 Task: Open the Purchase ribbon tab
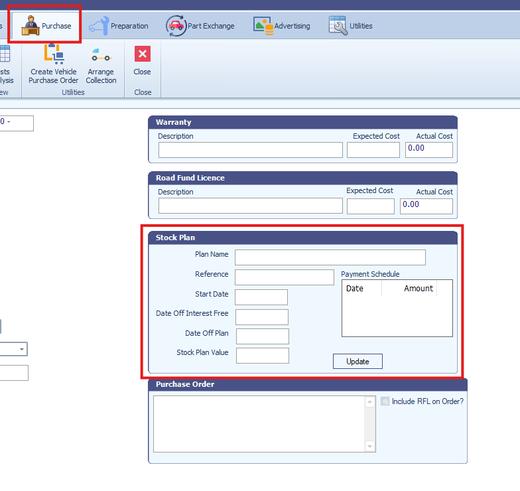pyautogui.click(x=46, y=25)
